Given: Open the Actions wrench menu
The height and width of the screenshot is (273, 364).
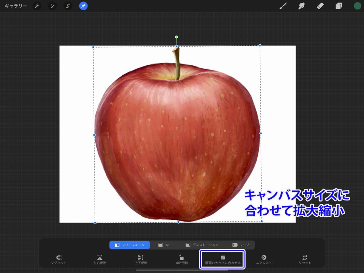Looking at the screenshot, I should point(37,6).
